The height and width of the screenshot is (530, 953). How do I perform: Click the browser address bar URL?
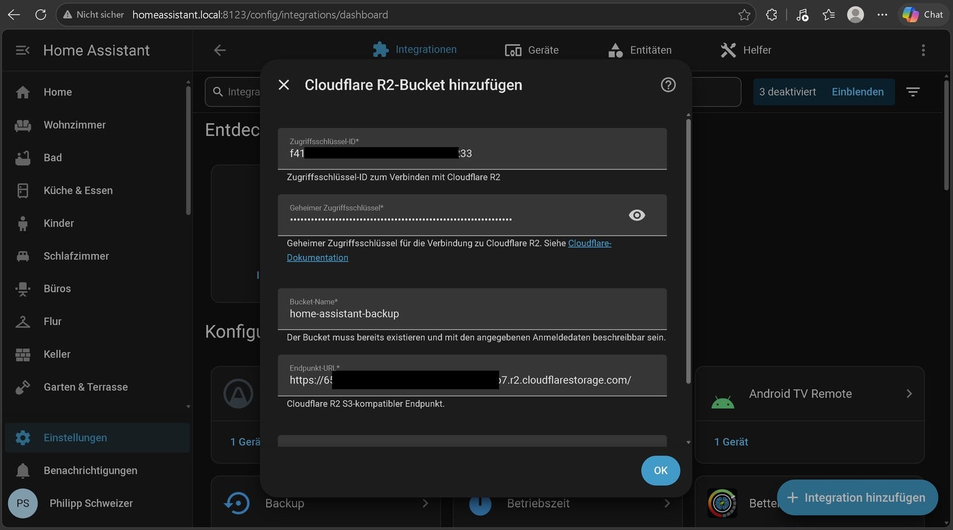tap(260, 15)
